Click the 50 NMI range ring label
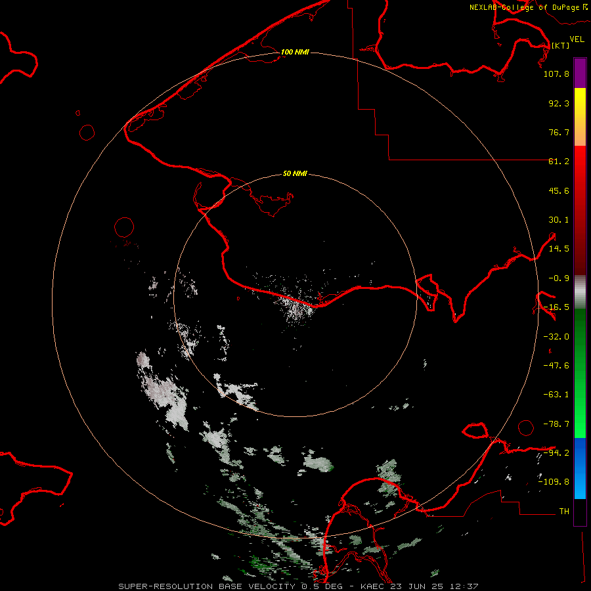This screenshot has width=591, height=591. (295, 173)
